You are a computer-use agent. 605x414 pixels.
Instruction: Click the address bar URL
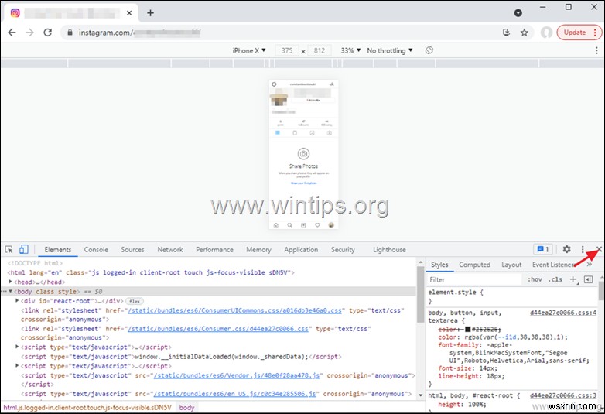[x=139, y=33]
